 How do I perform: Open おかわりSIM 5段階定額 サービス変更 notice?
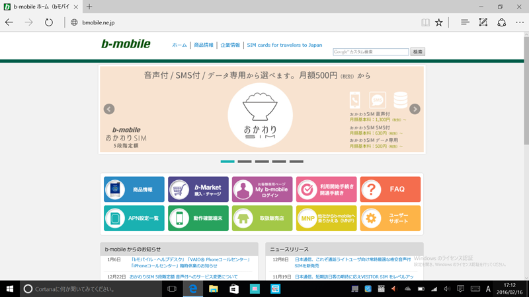pos(184,277)
